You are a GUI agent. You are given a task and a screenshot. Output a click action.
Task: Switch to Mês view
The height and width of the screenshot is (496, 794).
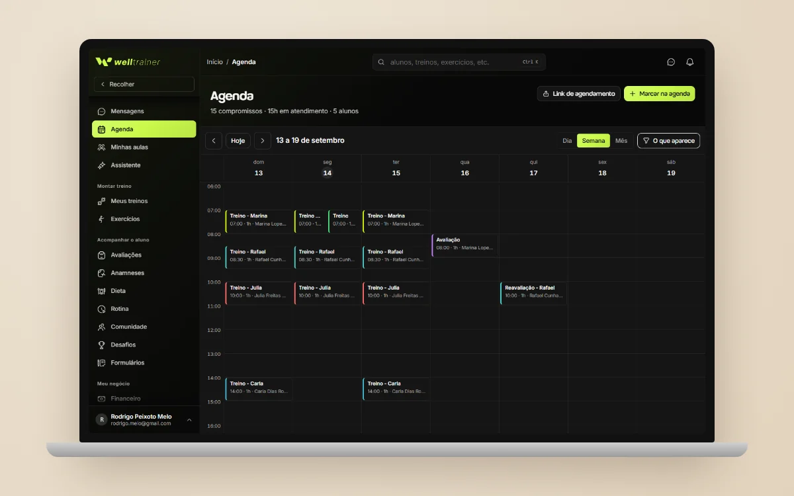pyautogui.click(x=621, y=141)
